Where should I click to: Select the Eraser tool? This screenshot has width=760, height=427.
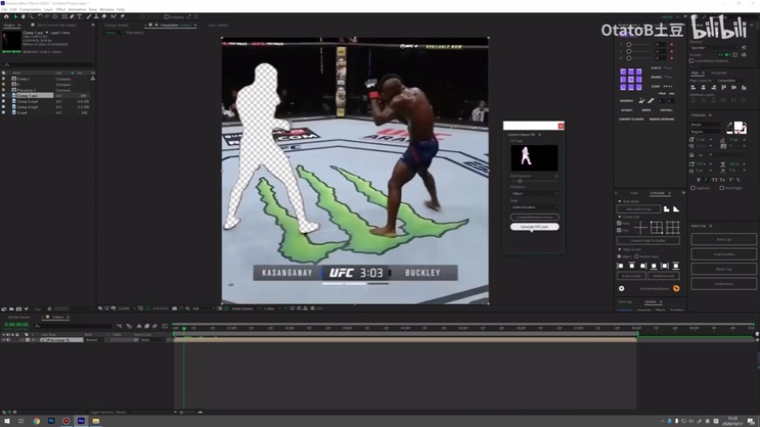(104, 17)
